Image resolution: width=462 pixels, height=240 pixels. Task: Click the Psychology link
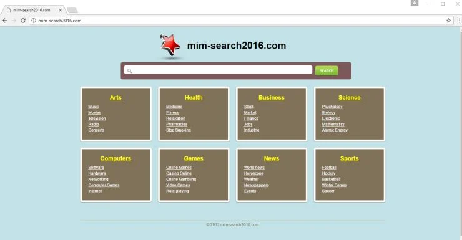[x=332, y=107]
